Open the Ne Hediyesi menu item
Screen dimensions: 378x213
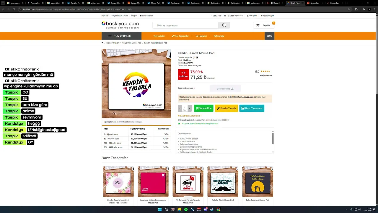pyautogui.click(x=201, y=36)
